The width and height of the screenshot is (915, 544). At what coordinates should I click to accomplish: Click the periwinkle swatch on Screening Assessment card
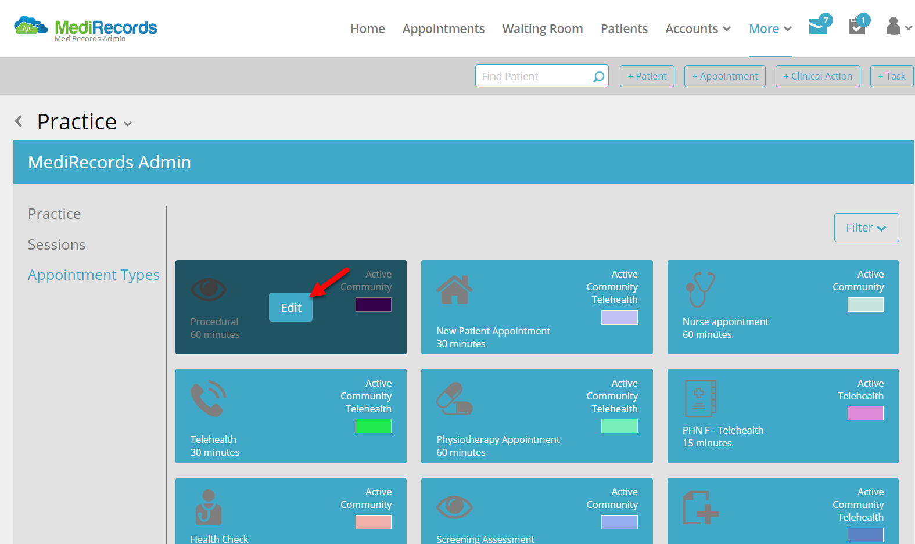tap(619, 522)
